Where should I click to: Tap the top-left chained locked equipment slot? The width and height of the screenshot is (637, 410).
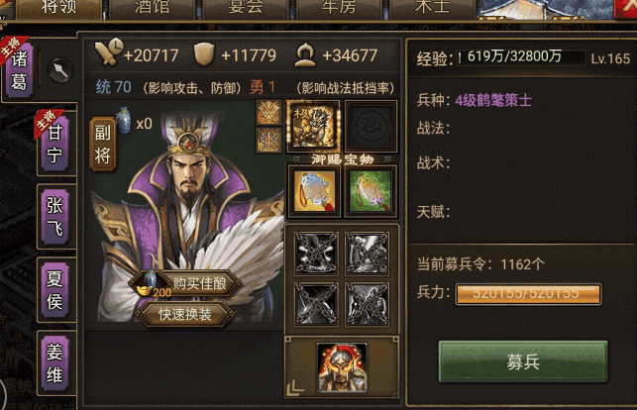coord(316,254)
